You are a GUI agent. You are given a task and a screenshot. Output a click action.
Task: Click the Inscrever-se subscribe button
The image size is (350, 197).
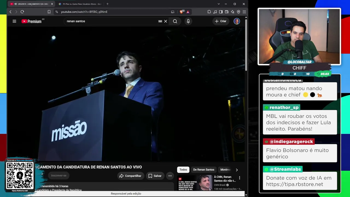(x=59, y=175)
